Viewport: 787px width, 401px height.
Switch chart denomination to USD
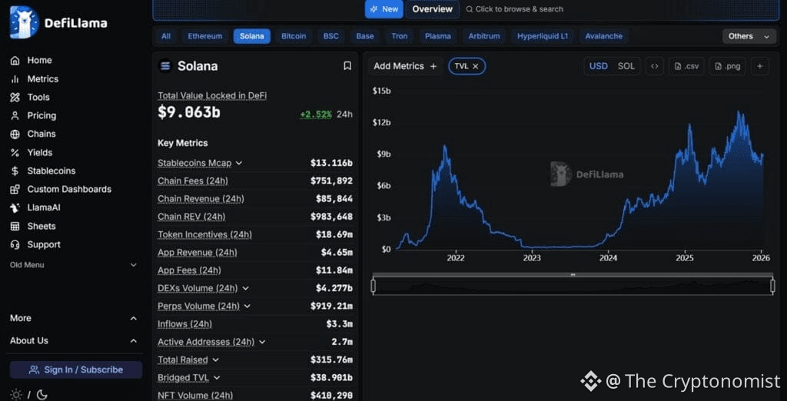[x=598, y=66]
